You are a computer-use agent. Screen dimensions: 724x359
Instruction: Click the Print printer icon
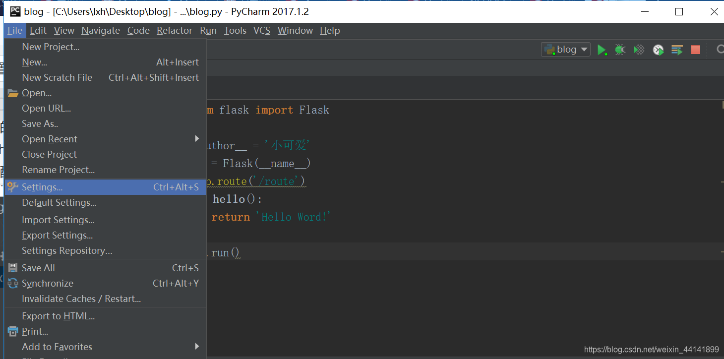[13, 331]
